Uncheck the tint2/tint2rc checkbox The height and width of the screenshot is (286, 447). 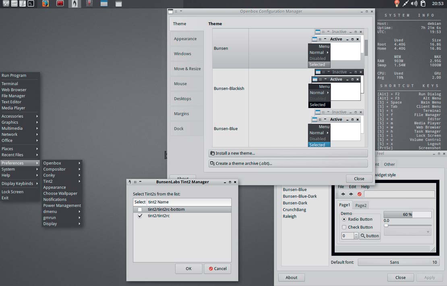[140, 216]
